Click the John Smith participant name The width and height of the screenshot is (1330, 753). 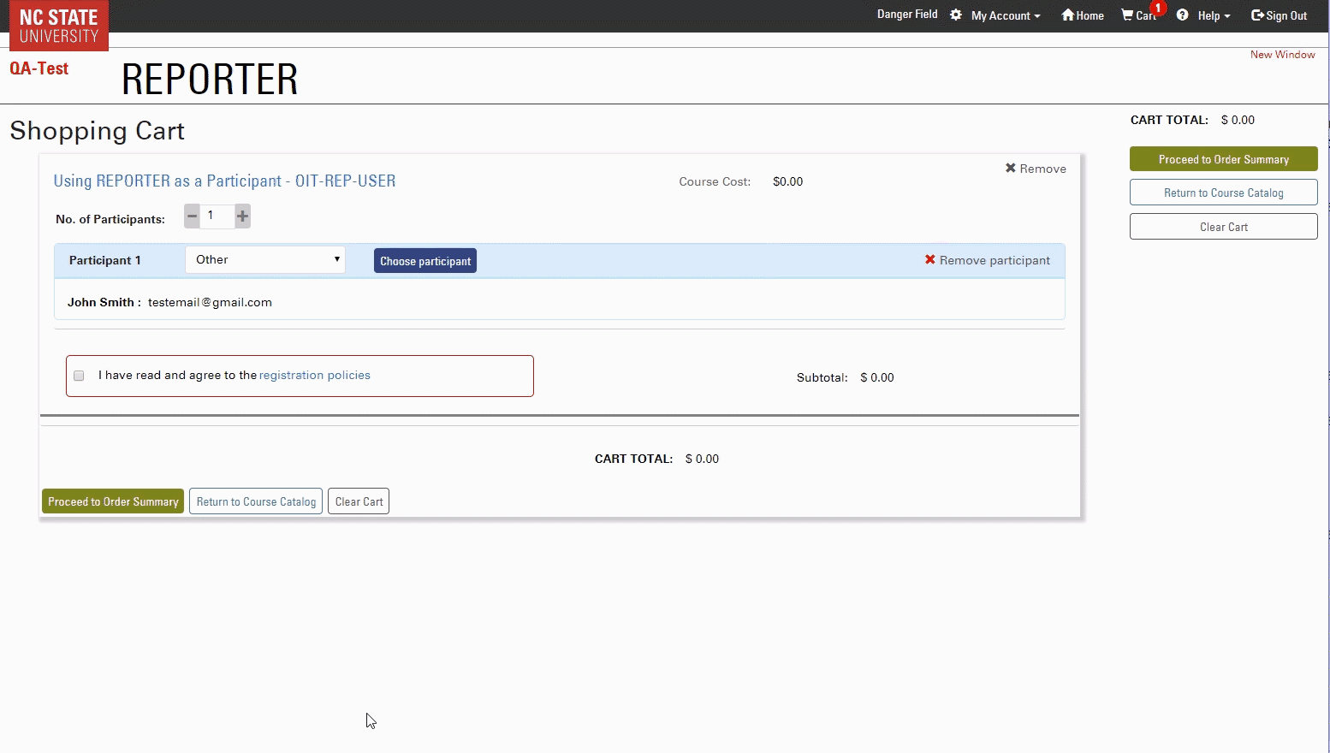[101, 302]
